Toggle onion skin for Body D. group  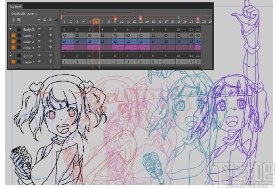[x=50, y=29]
